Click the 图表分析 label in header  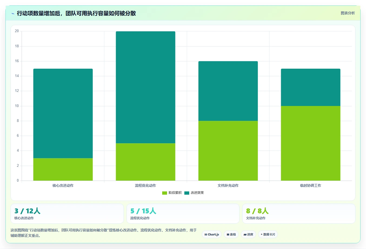pyautogui.click(x=348, y=13)
